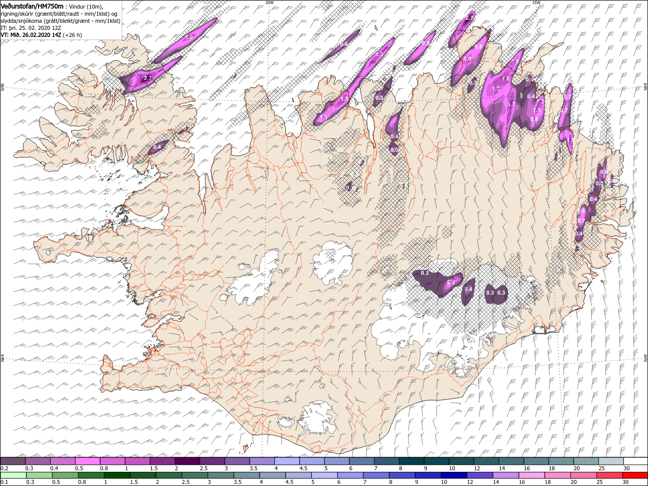The height and width of the screenshot is (486, 648).
Task: Pick the dark purple snow swatch starting at 2
Action: pyautogui.click(x=187, y=461)
